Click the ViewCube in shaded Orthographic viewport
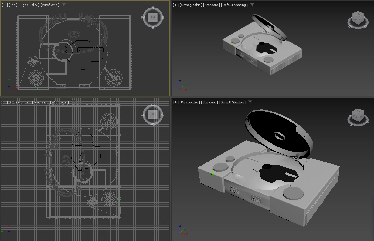This screenshot has width=374, height=241. point(357,19)
